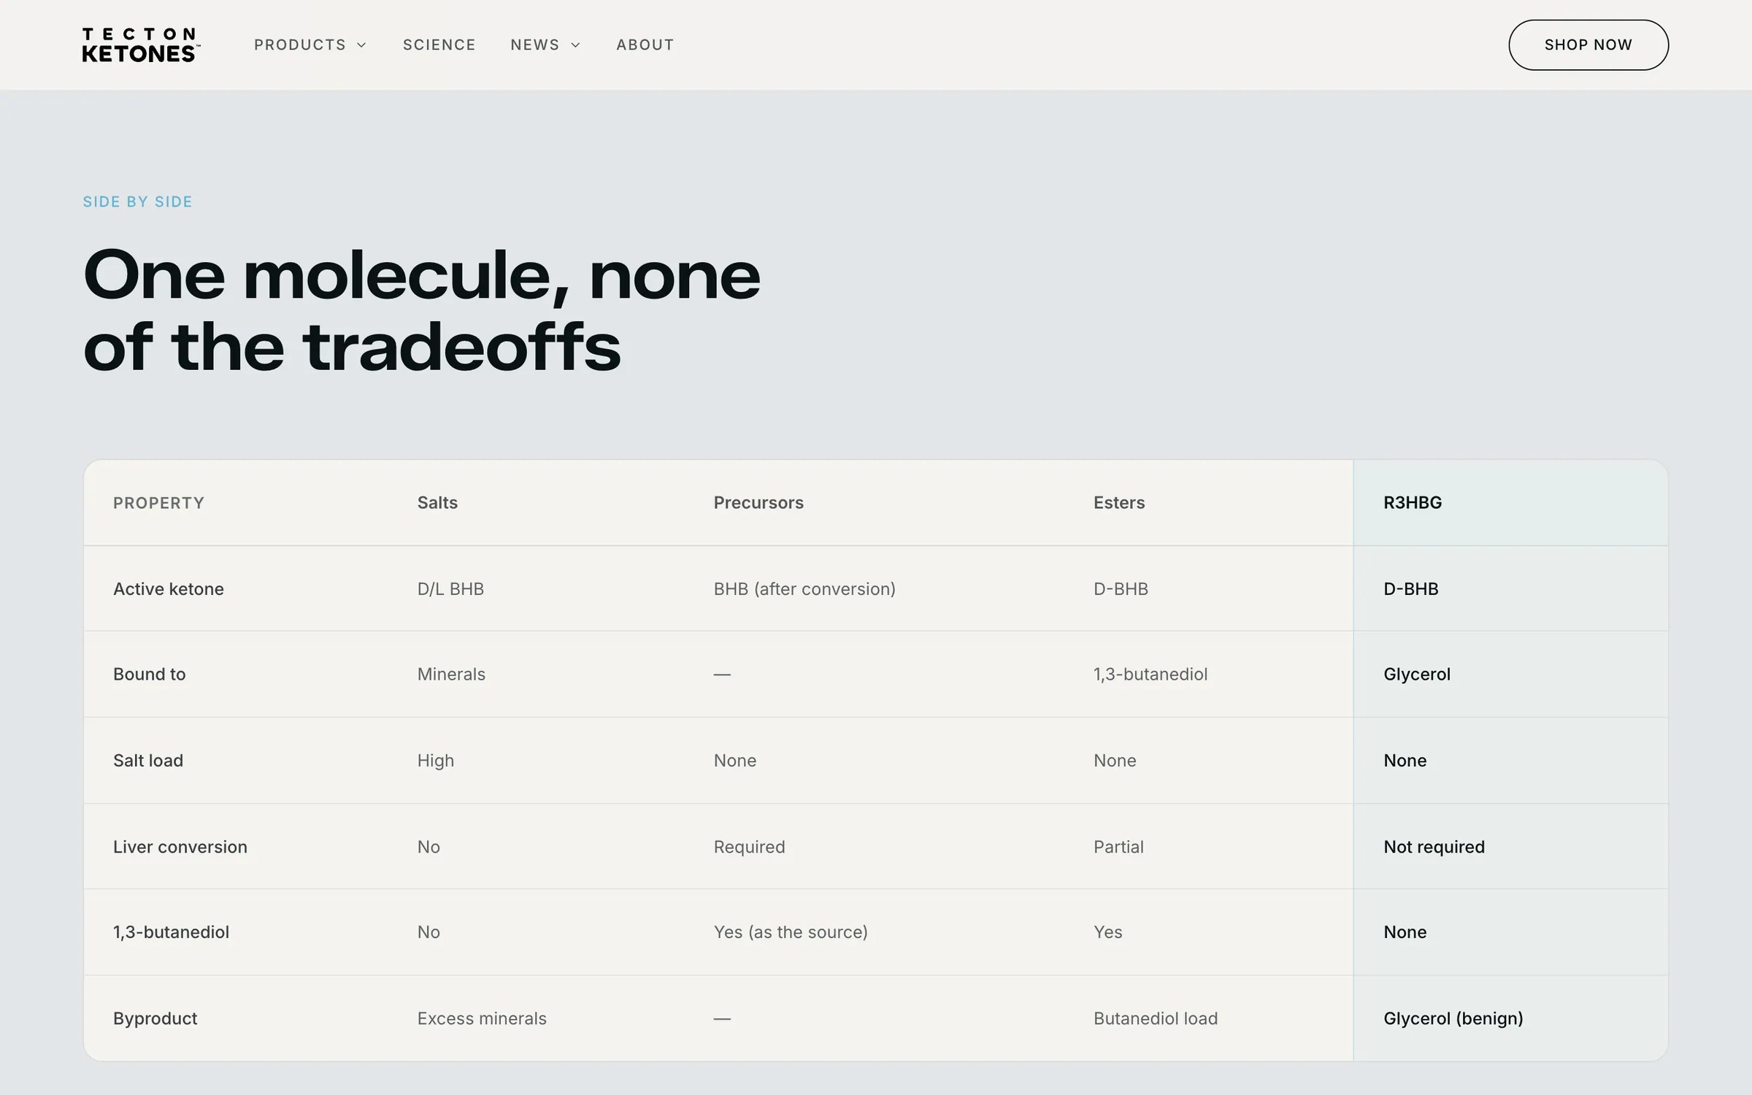Select the R3HBG column header
The width and height of the screenshot is (1752, 1095).
click(1413, 503)
